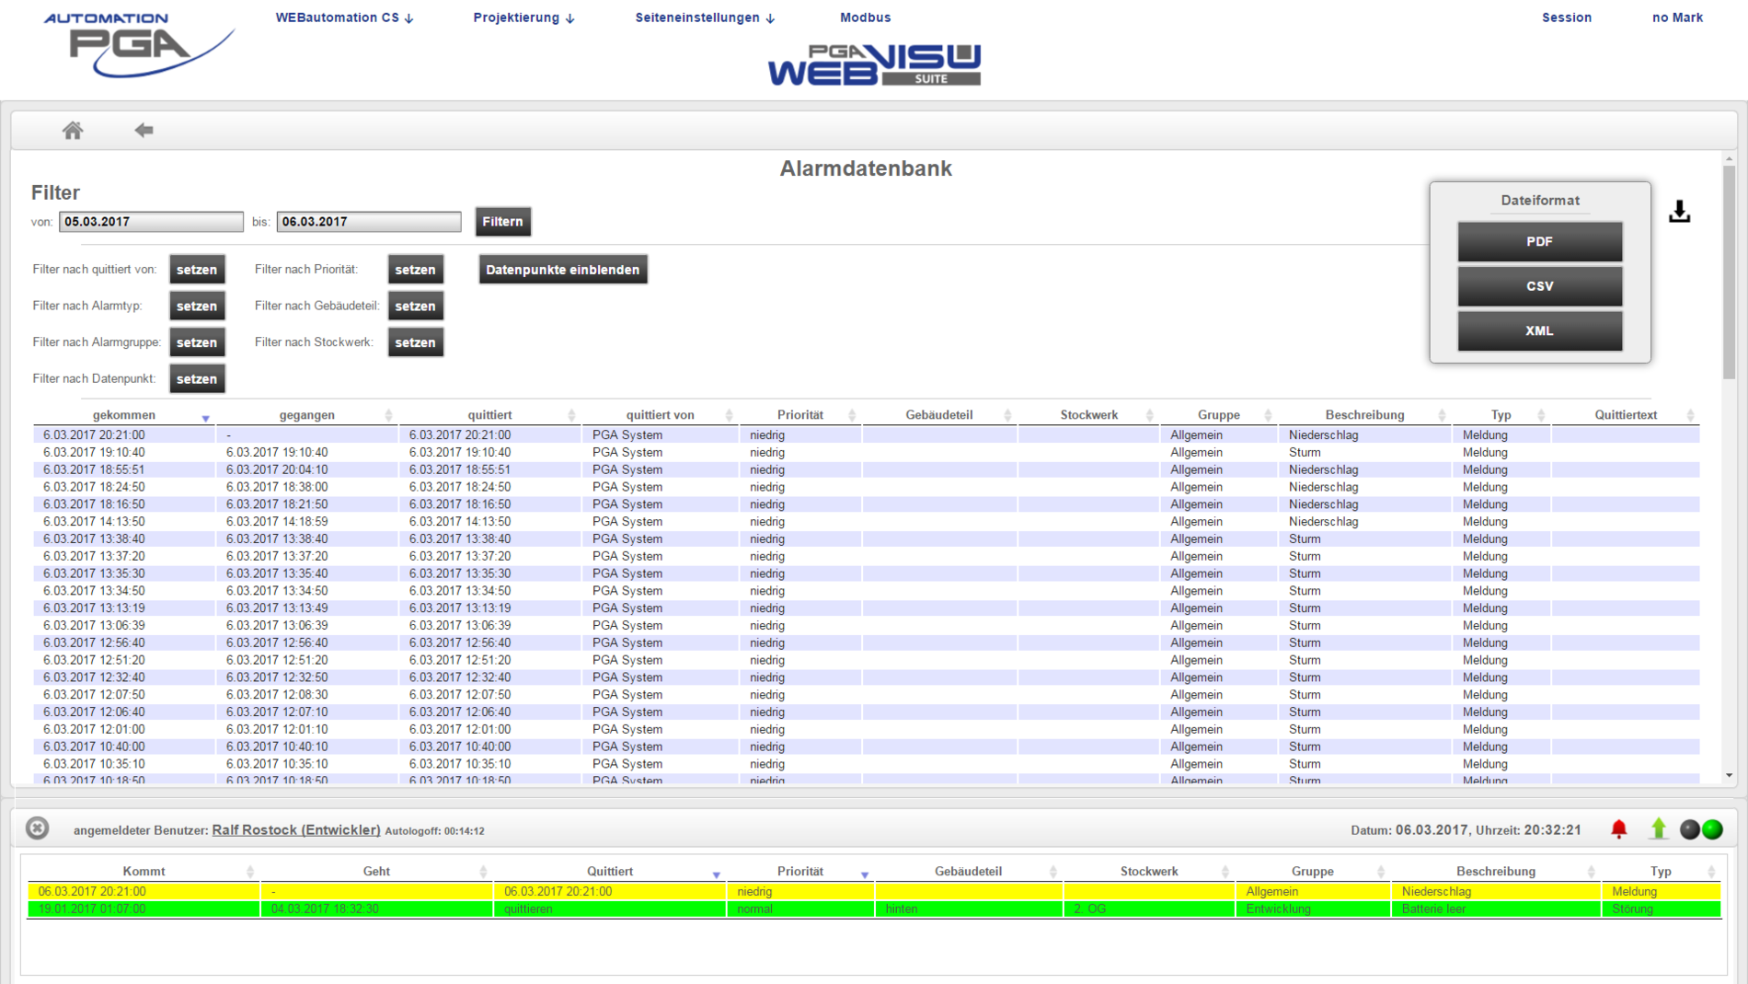Click the download icon beside Dateiformat
The width and height of the screenshot is (1748, 984).
(1679, 212)
